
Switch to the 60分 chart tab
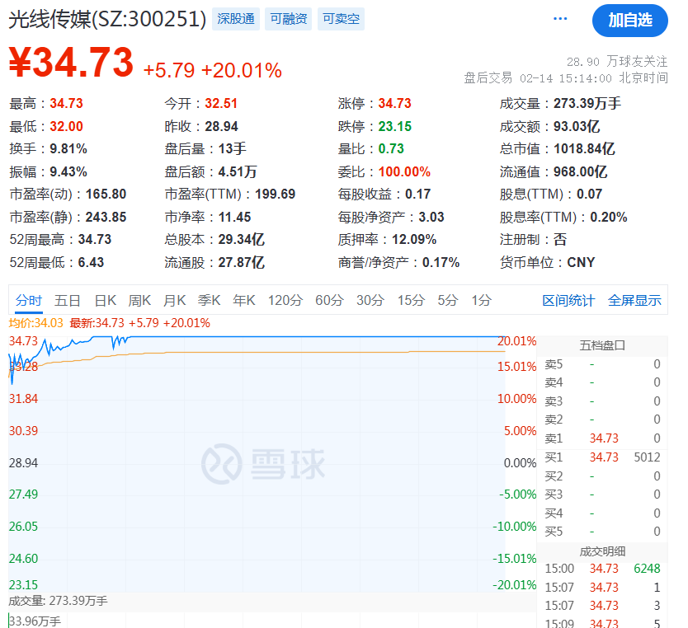tap(329, 300)
